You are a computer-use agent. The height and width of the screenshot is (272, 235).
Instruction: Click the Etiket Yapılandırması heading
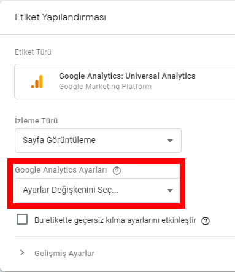[x=60, y=17]
